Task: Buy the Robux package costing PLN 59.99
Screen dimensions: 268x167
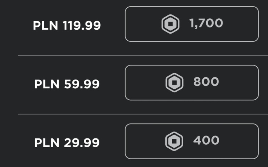Action: point(192,83)
